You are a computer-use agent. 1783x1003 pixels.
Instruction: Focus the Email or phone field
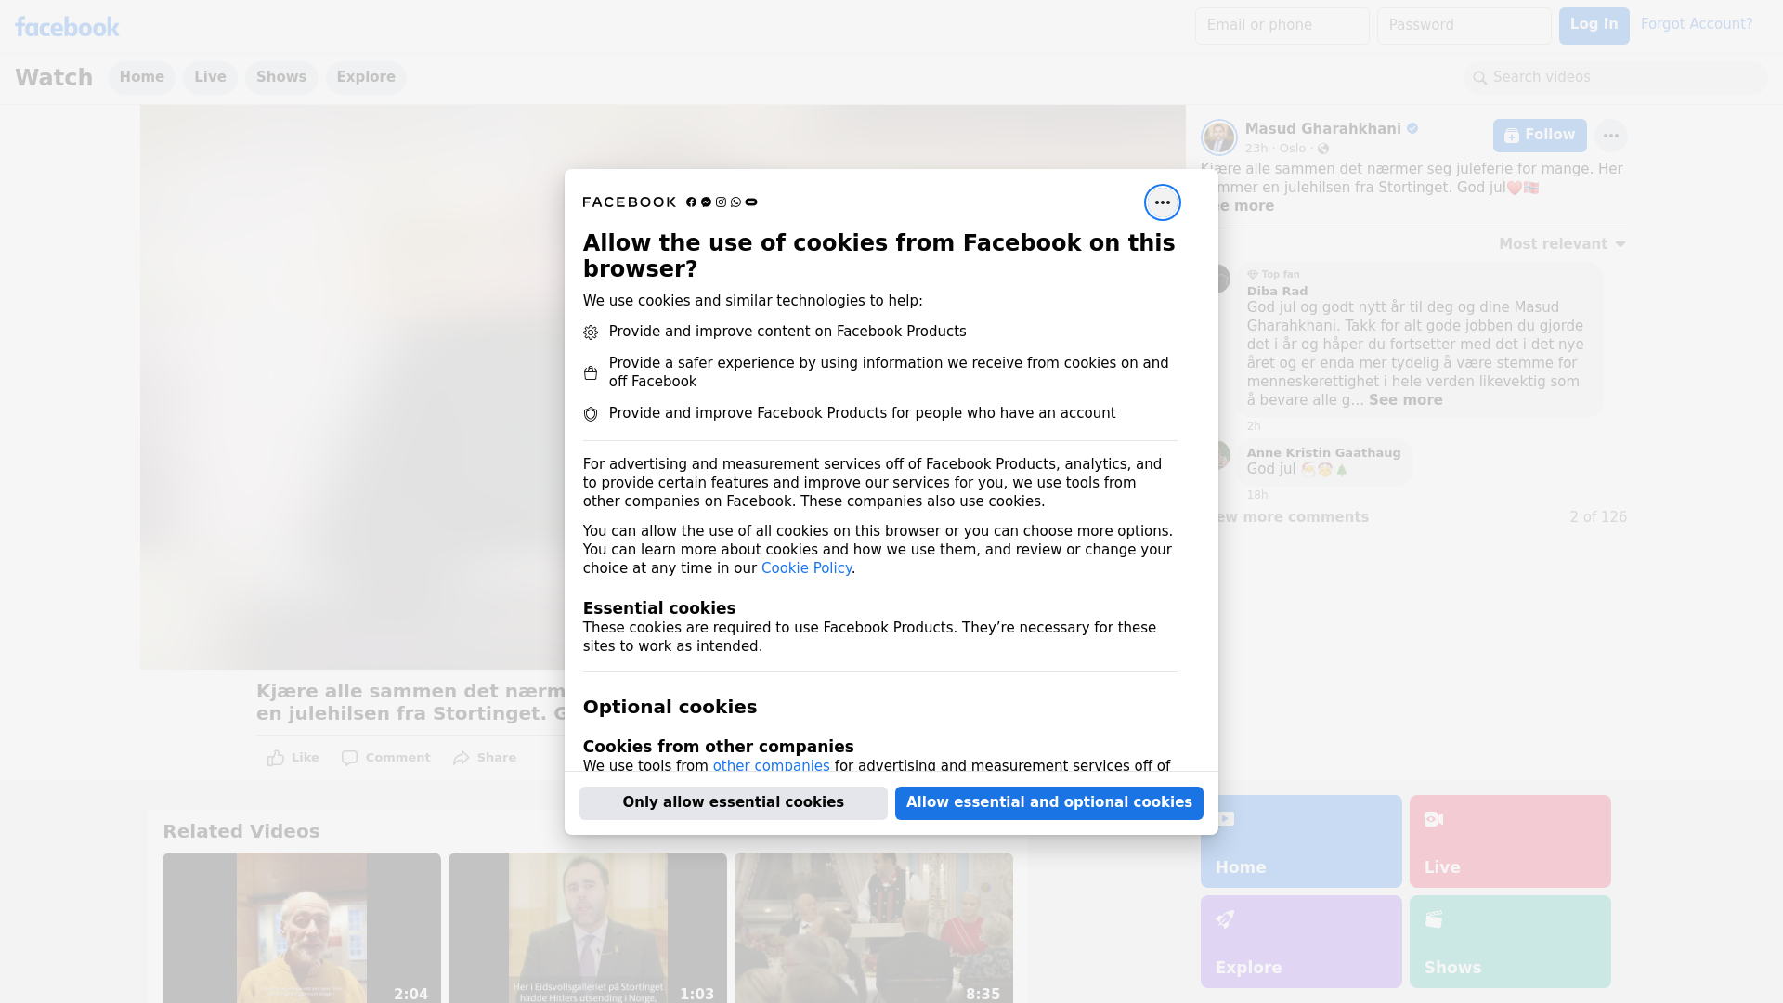pyautogui.click(x=1282, y=26)
